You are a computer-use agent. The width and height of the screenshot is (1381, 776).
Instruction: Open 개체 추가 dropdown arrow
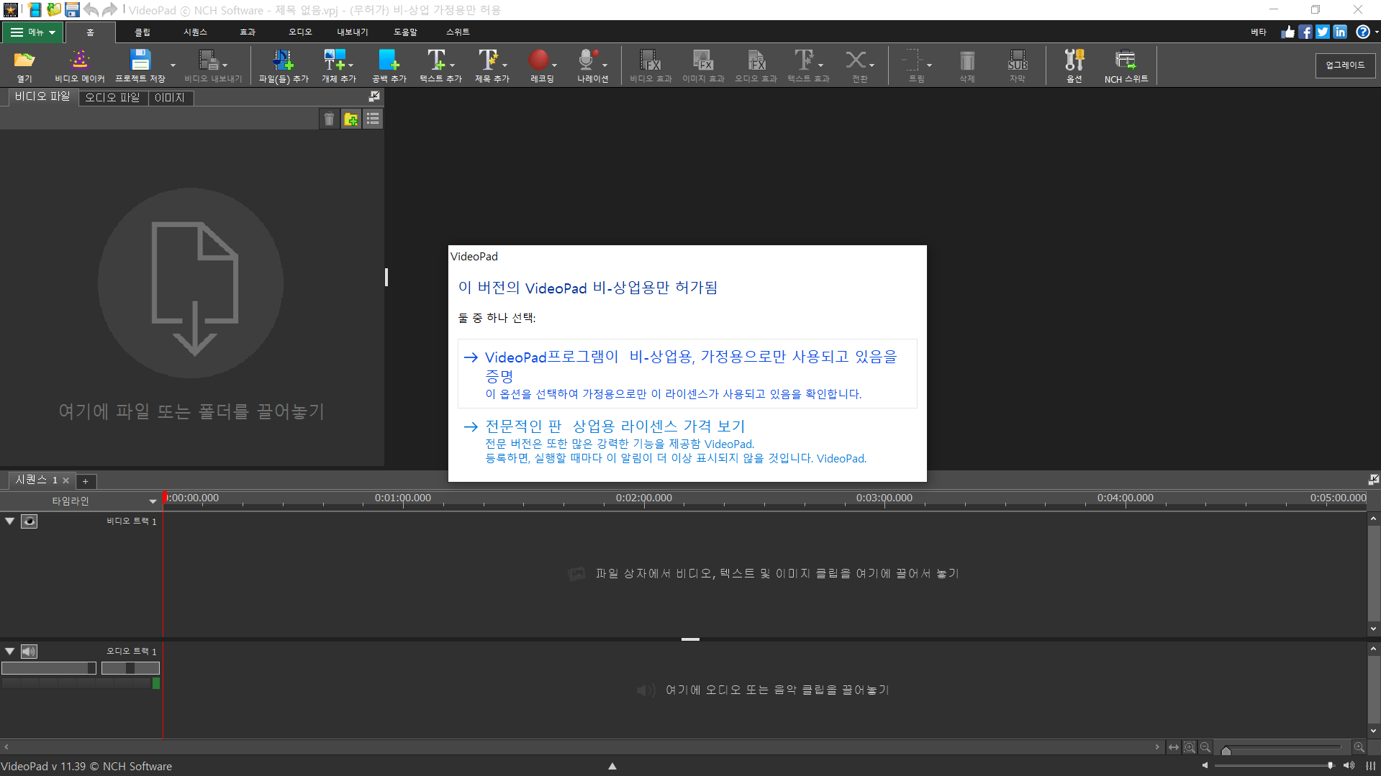[351, 65]
